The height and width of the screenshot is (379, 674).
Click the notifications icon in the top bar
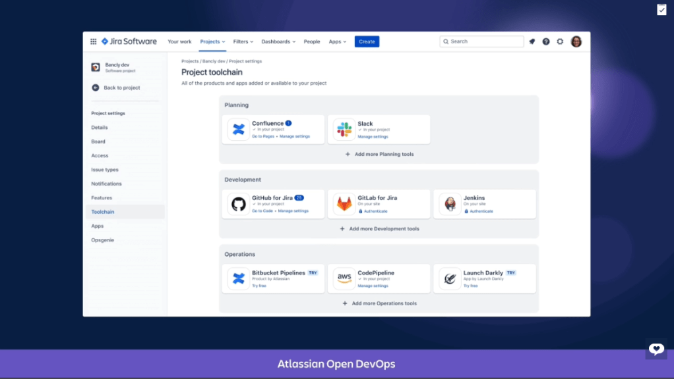tap(532, 41)
